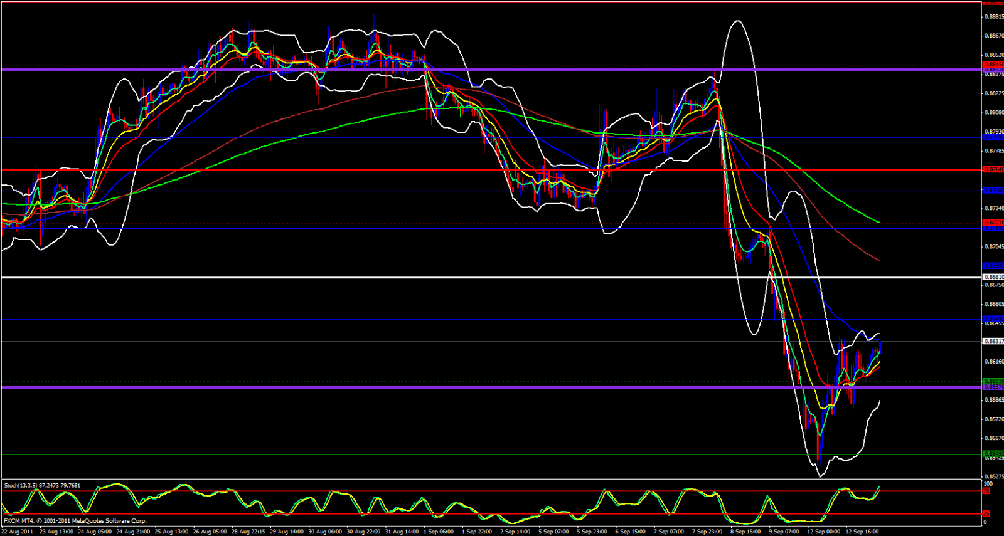Click the current price 0.86317 label
The width and height of the screenshot is (1004, 536).
[x=993, y=342]
